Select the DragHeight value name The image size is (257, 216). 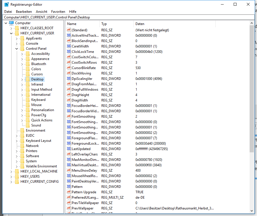click(80, 95)
